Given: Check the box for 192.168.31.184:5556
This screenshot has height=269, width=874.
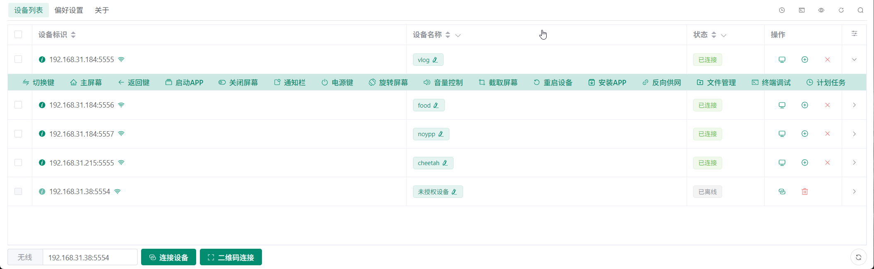Looking at the screenshot, I should (x=18, y=105).
